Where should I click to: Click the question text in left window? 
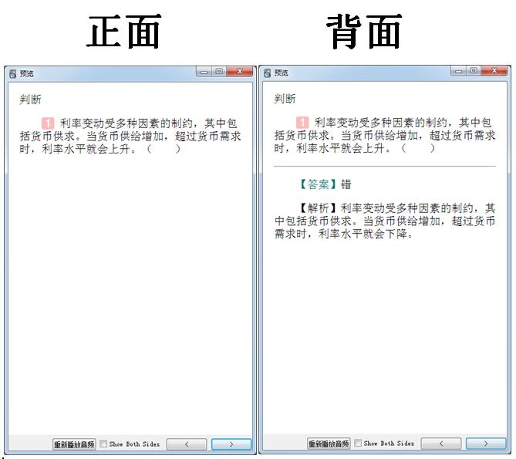pos(130,137)
